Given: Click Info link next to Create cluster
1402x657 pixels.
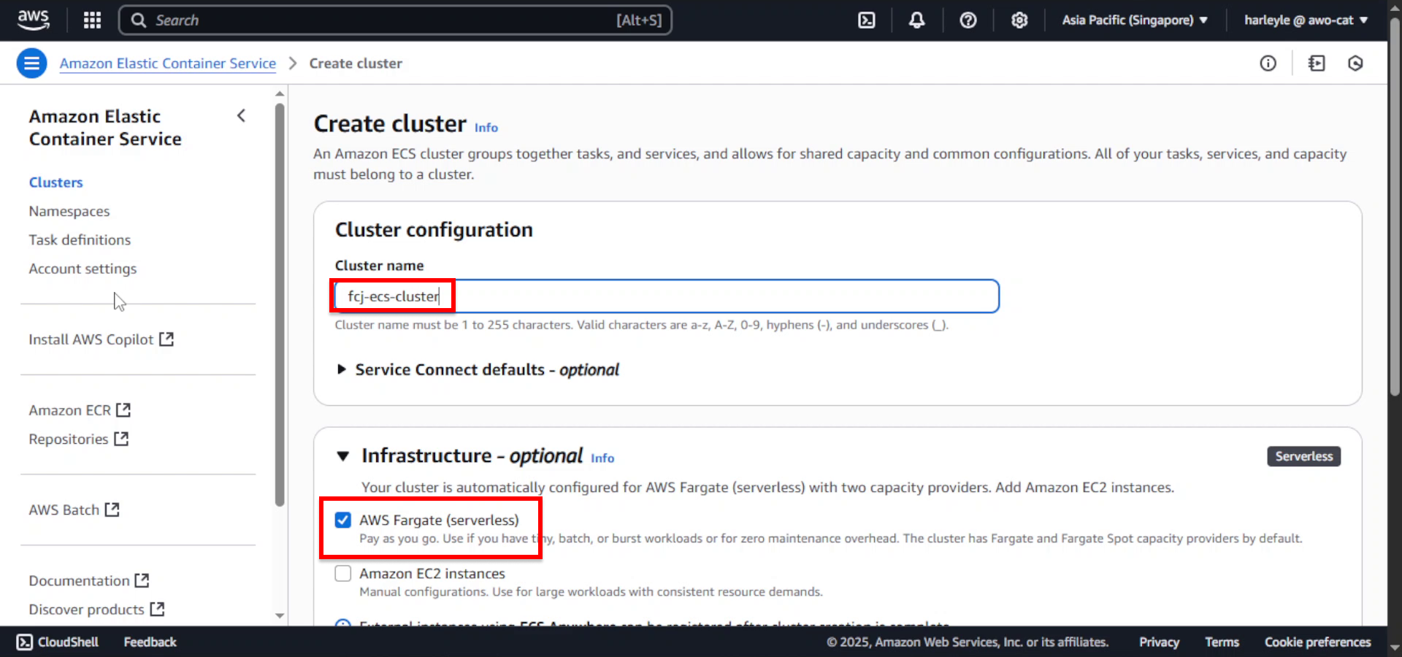Looking at the screenshot, I should point(486,128).
